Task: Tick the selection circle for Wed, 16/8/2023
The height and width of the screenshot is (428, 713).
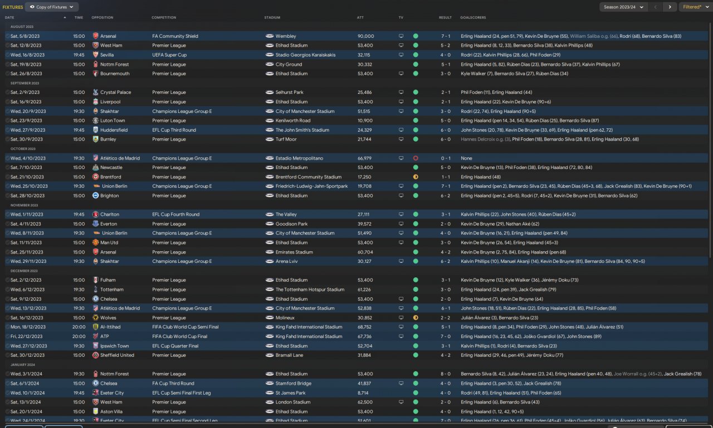Action: 7,55
